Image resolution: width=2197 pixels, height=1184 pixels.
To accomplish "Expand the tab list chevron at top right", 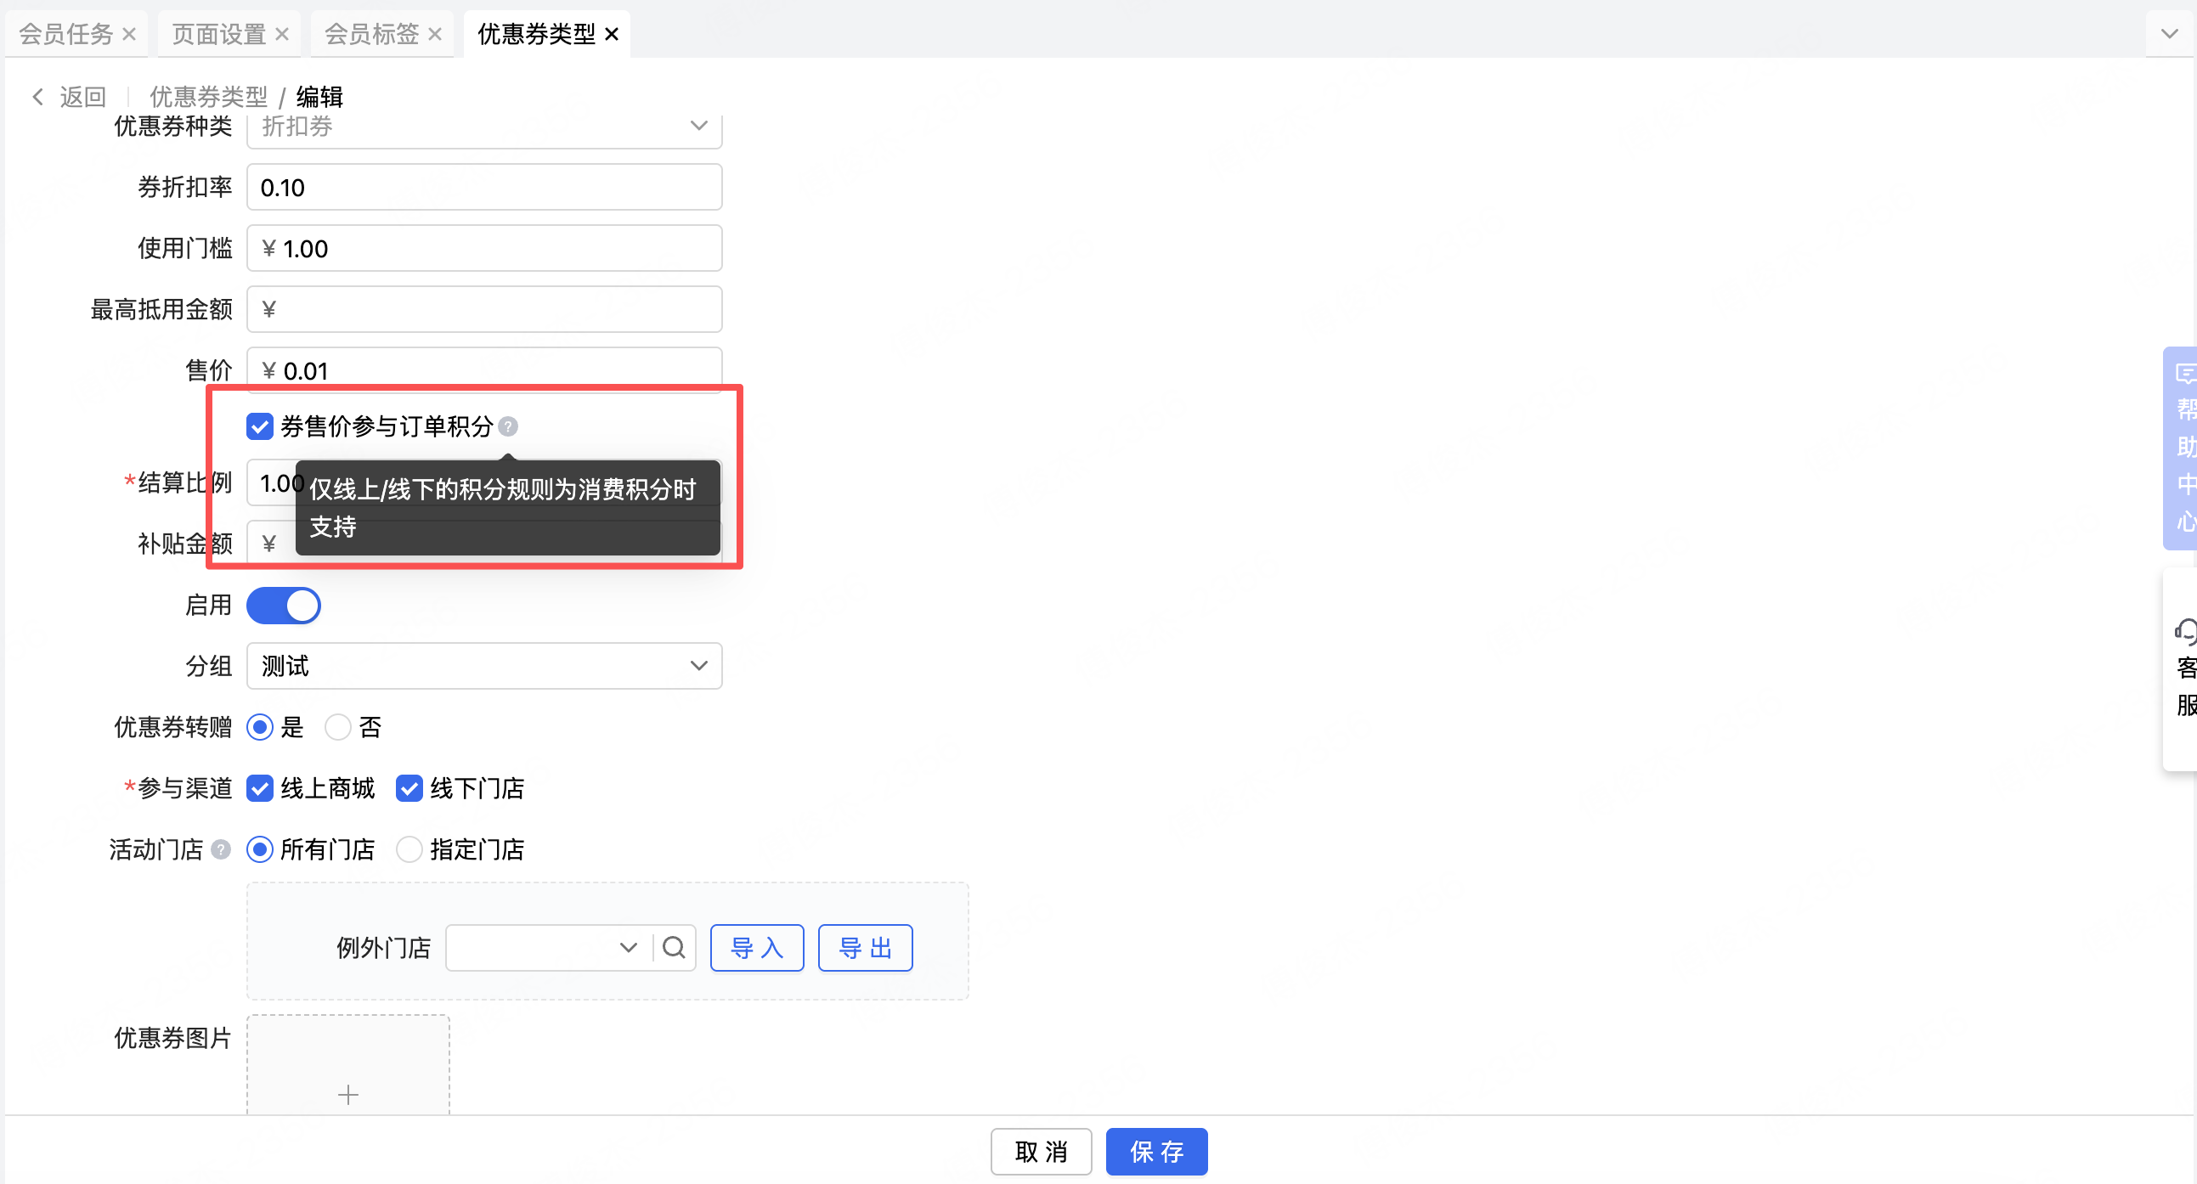I will 2169,34.
